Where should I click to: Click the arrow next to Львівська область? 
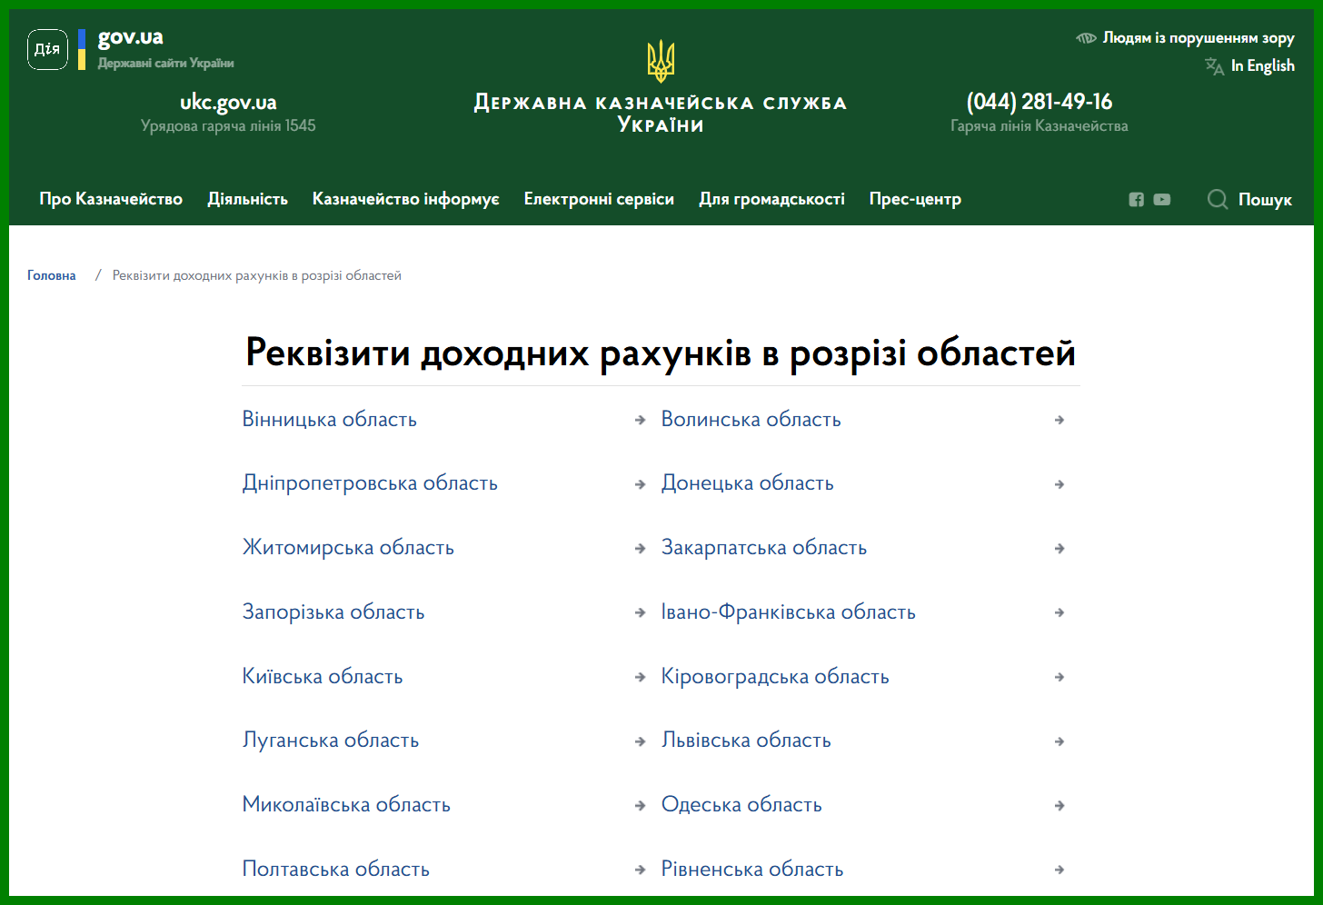point(1059,742)
